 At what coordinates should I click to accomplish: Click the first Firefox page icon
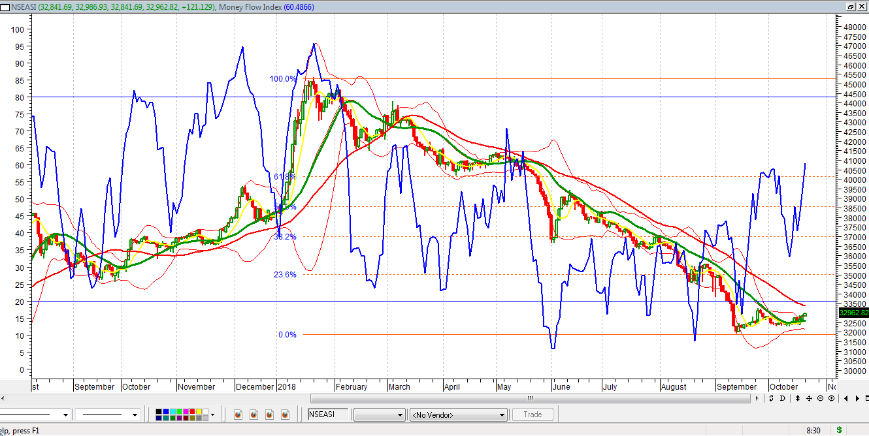(x=238, y=414)
